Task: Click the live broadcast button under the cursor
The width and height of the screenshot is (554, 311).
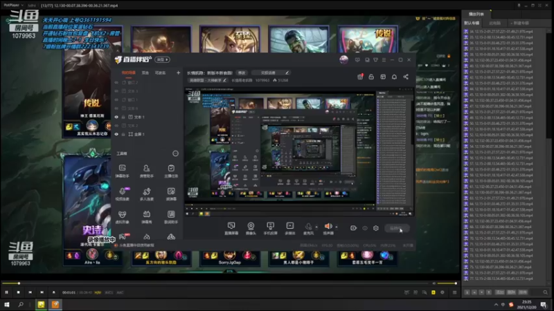Action: pyautogui.click(x=397, y=228)
